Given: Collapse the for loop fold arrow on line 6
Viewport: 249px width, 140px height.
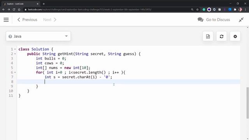Looking at the screenshot, I should click(15, 73).
